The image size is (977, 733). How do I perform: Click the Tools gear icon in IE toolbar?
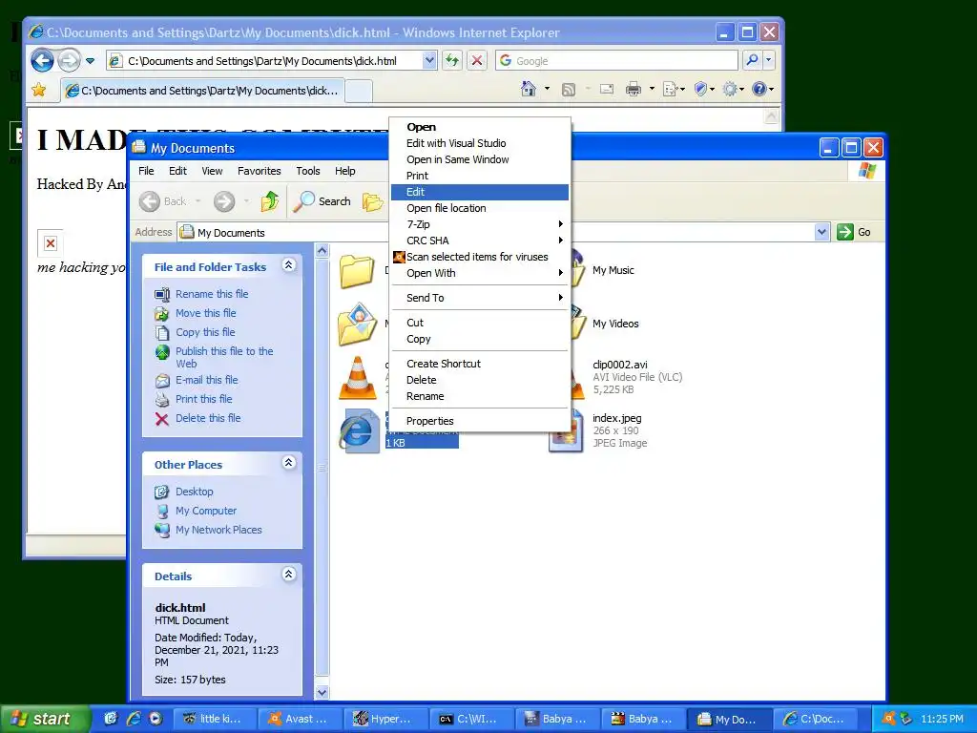[x=730, y=89]
